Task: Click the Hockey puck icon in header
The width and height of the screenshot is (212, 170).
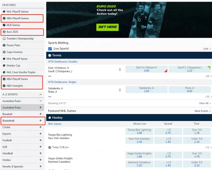Action: coord(50,118)
